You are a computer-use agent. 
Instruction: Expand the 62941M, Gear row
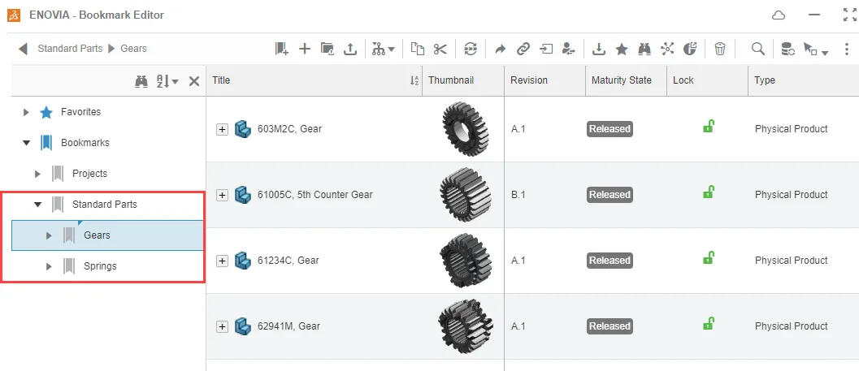click(x=222, y=326)
